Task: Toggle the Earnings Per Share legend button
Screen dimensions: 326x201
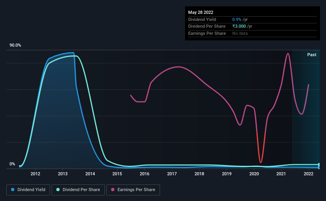Action: 133,190
